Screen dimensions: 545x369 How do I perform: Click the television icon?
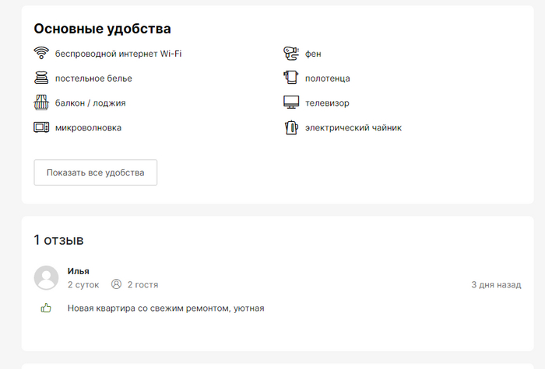pyautogui.click(x=291, y=103)
